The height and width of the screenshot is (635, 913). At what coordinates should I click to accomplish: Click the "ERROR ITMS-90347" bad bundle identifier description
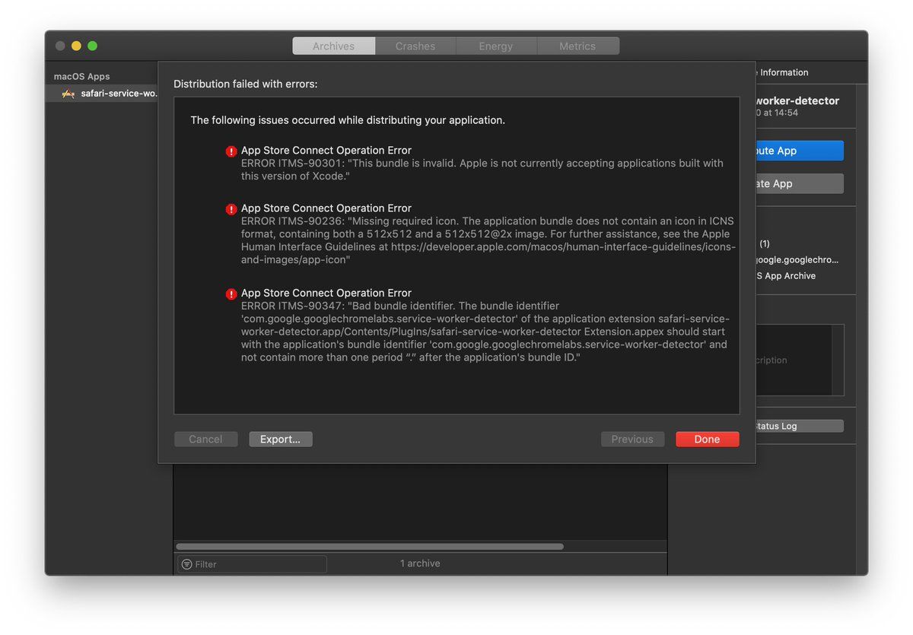click(485, 332)
